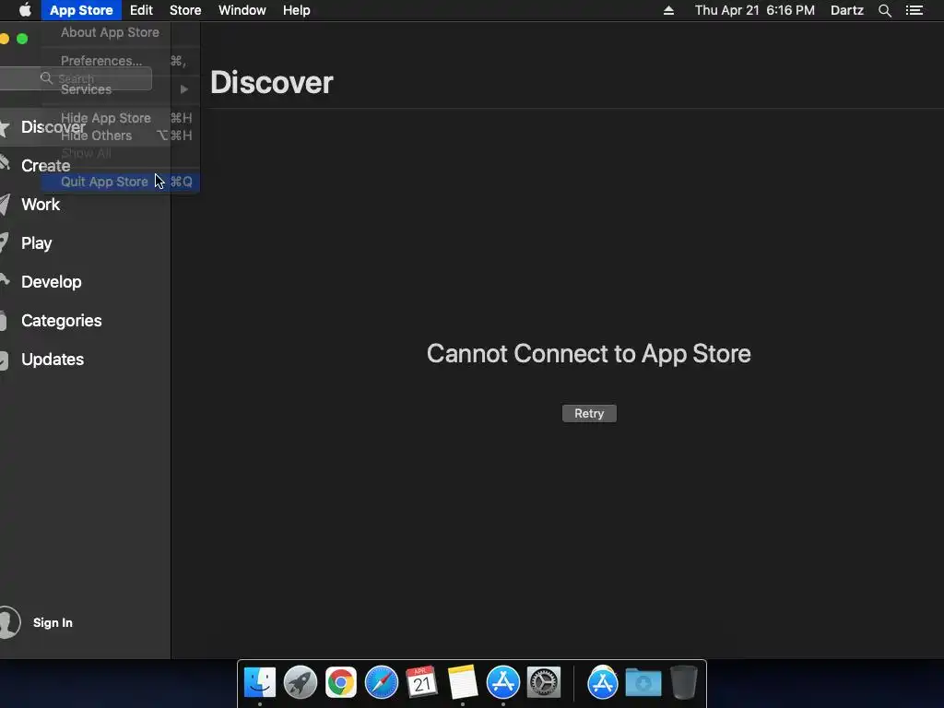Image resolution: width=944 pixels, height=708 pixels.
Task: Open the Store menu
Action: click(185, 10)
